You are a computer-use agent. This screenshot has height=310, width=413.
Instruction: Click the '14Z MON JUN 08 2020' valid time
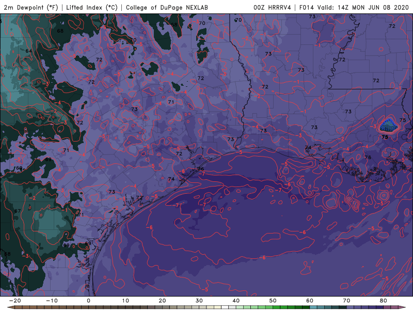pyautogui.click(x=373, y=8)
